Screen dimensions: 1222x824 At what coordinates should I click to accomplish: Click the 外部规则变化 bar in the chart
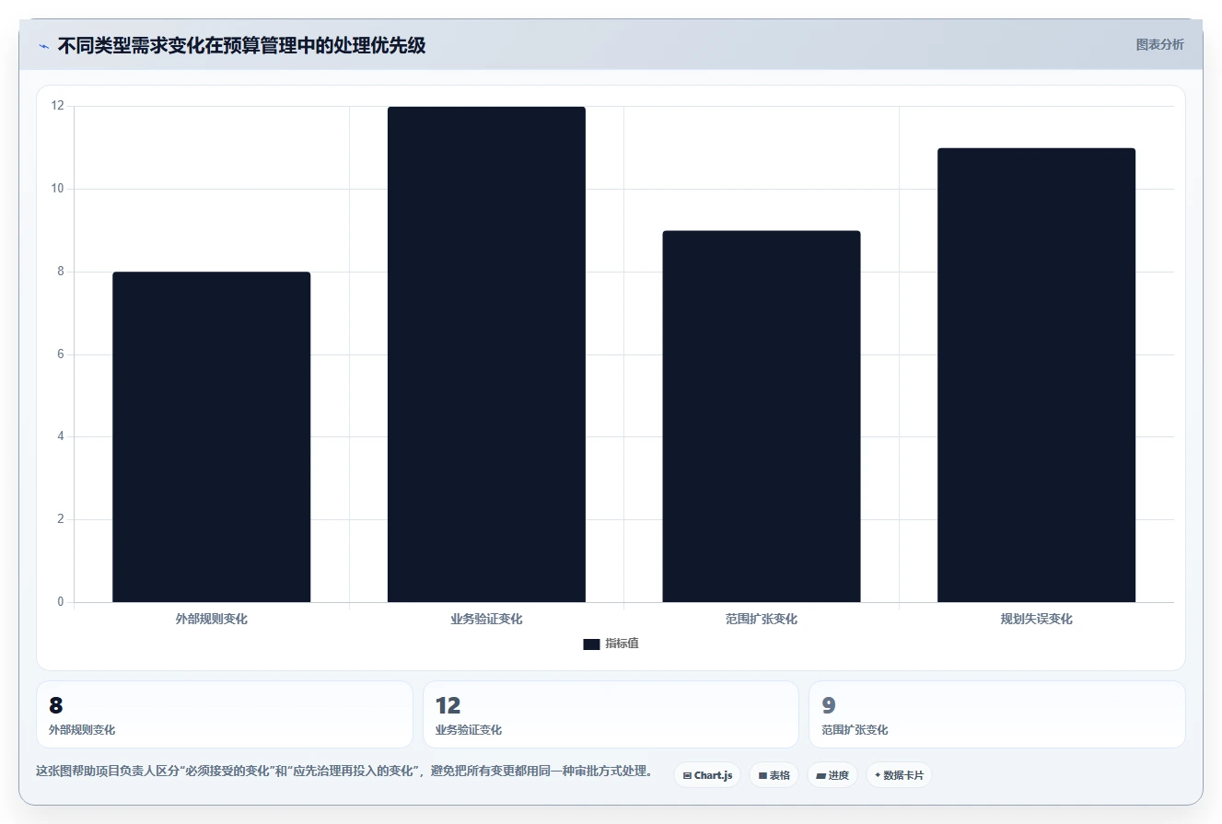(212, 437)
